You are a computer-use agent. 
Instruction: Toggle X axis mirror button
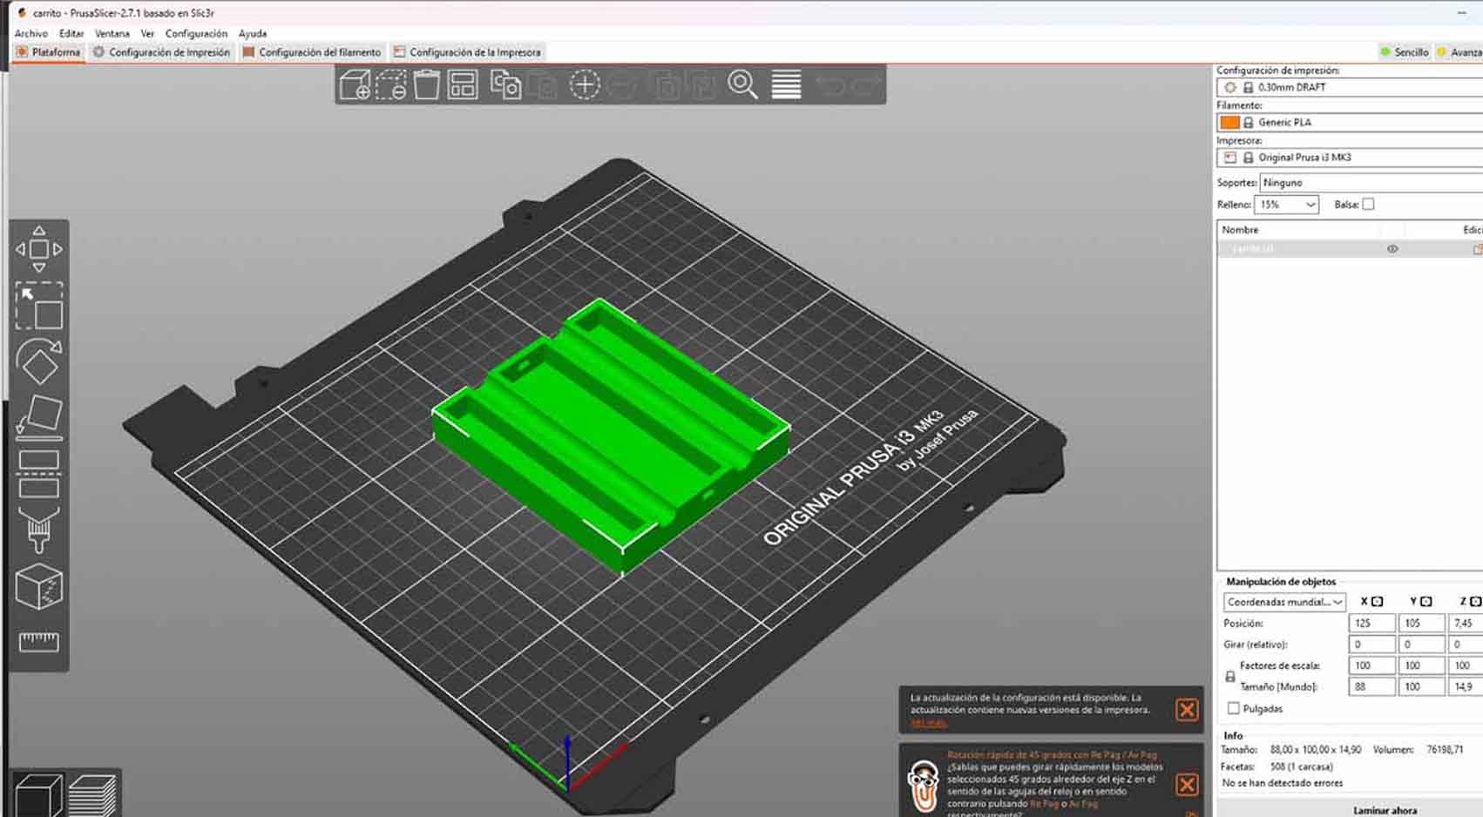click(x=1378, y=601)
